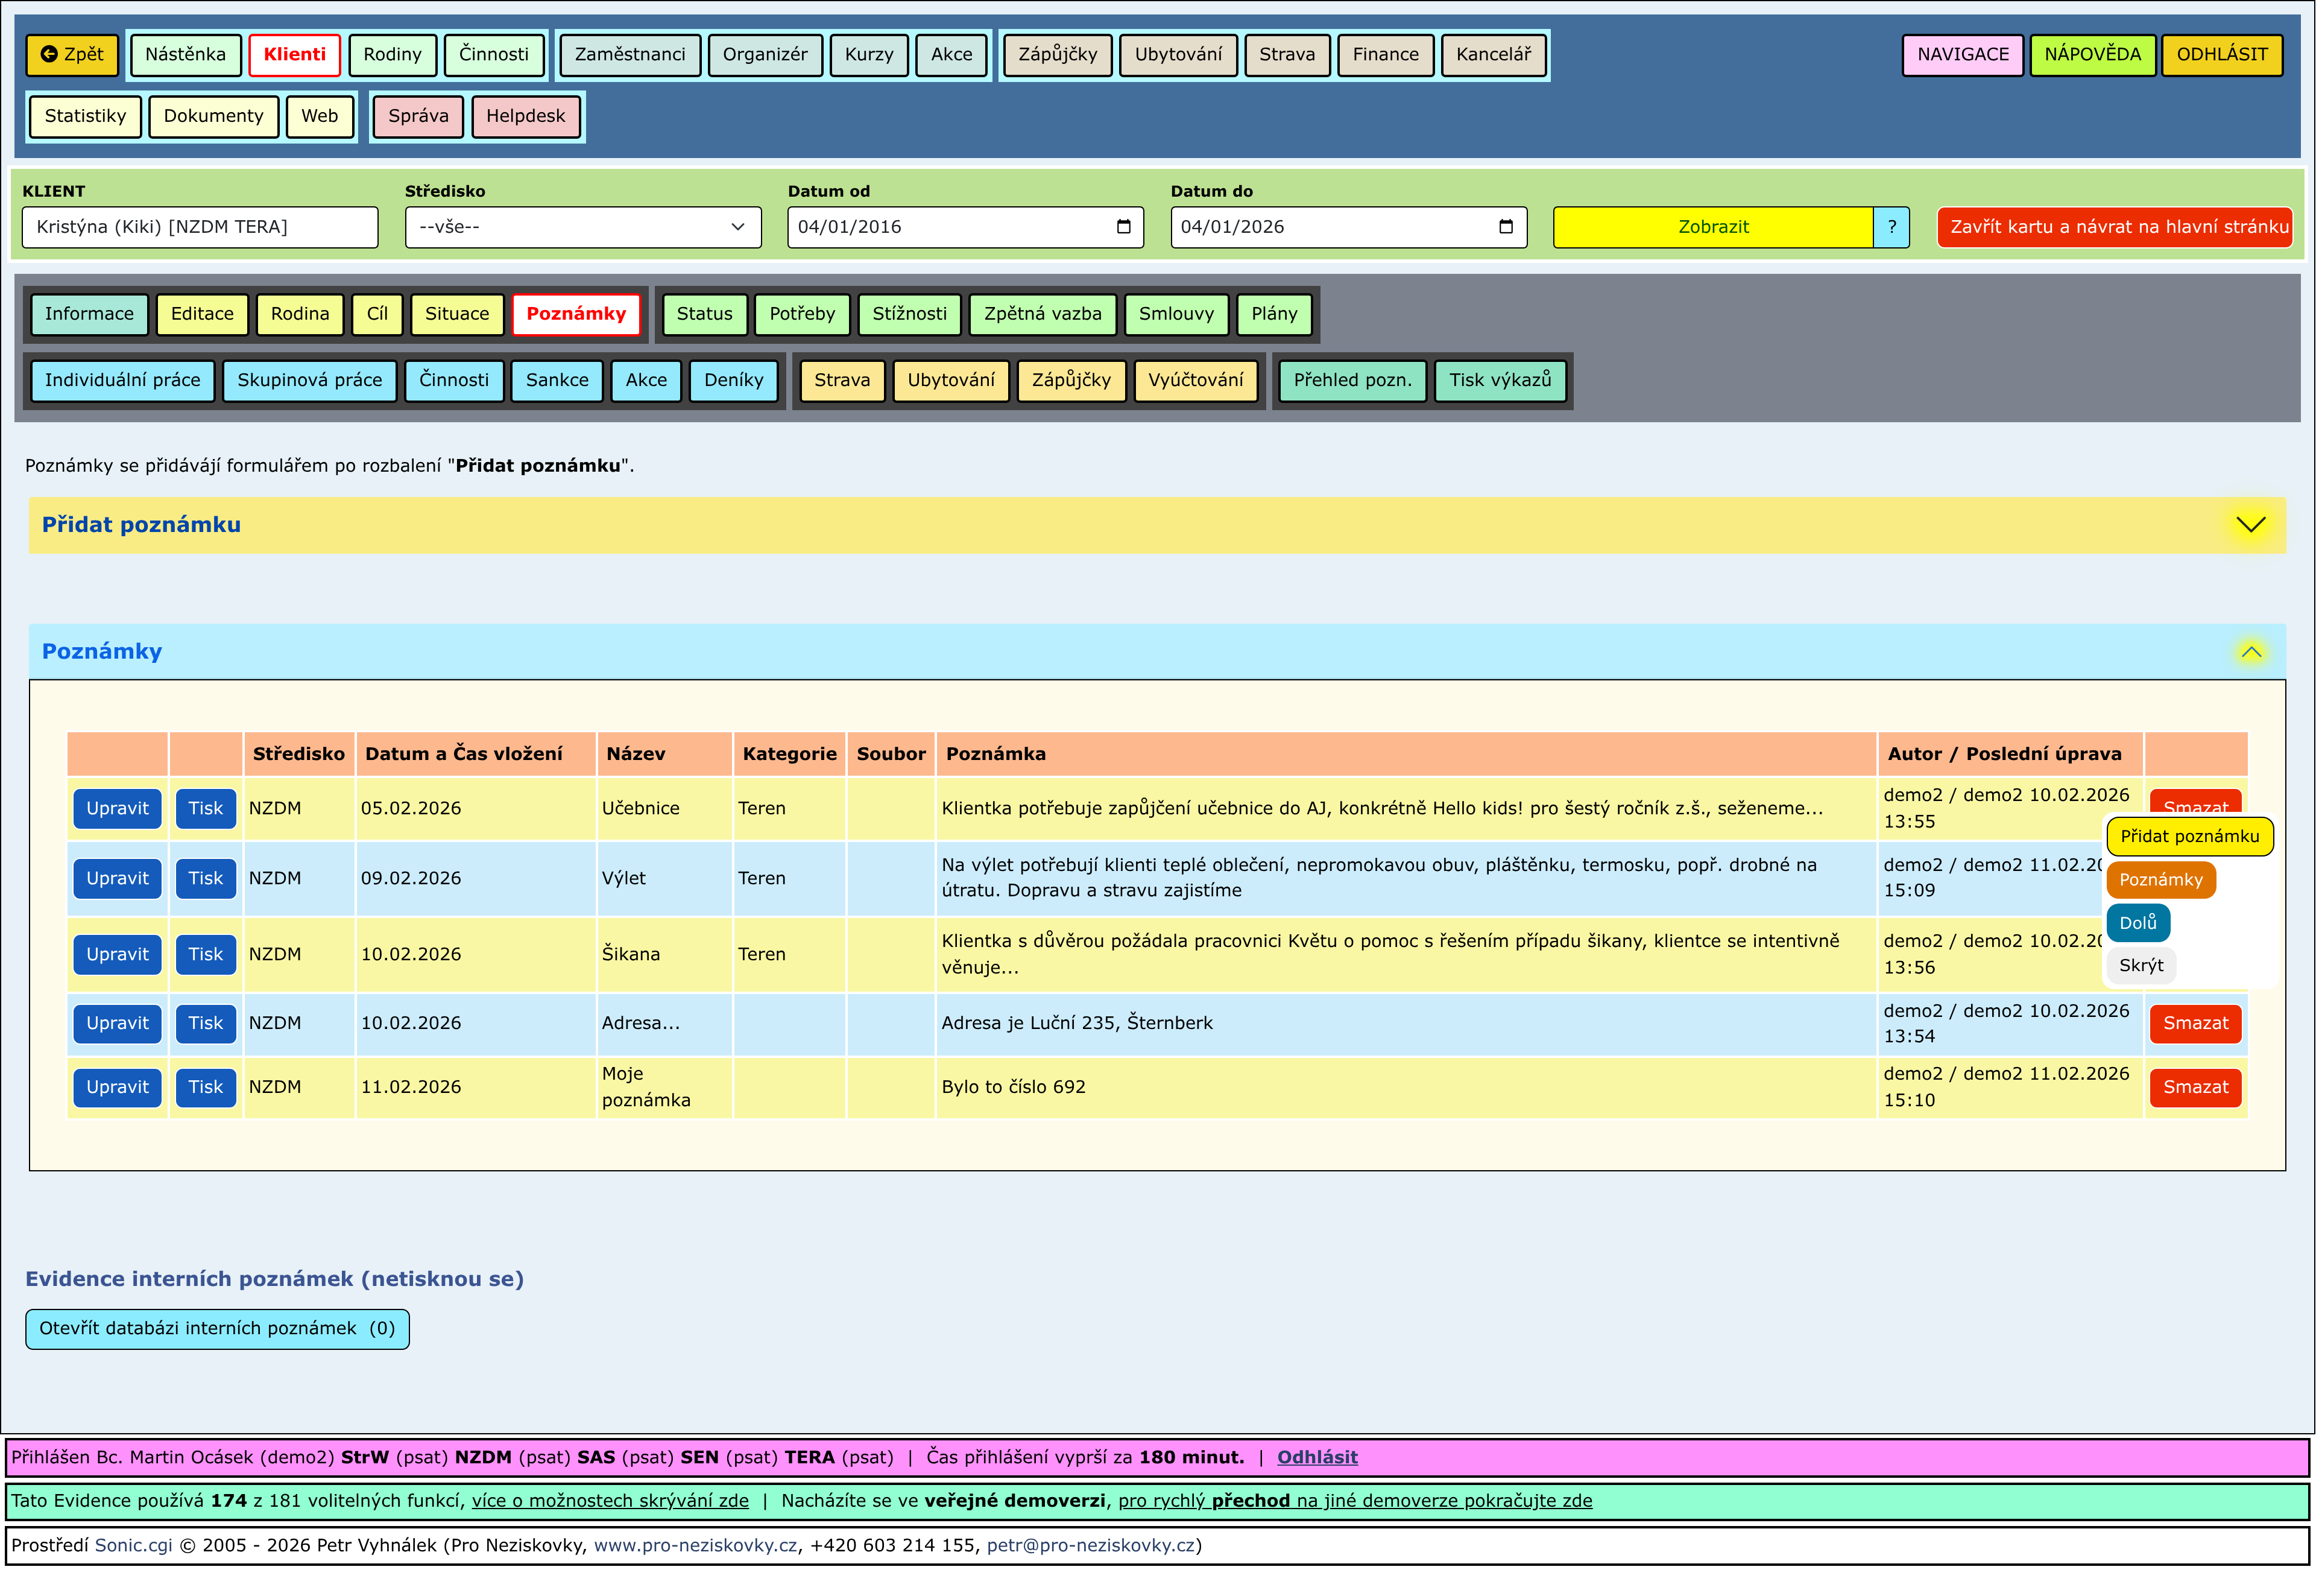This screenshot has height=1596, width=2319.
Task: Click the orange floating Poznámky shortcut
Action: click(x=2160, y=880)
